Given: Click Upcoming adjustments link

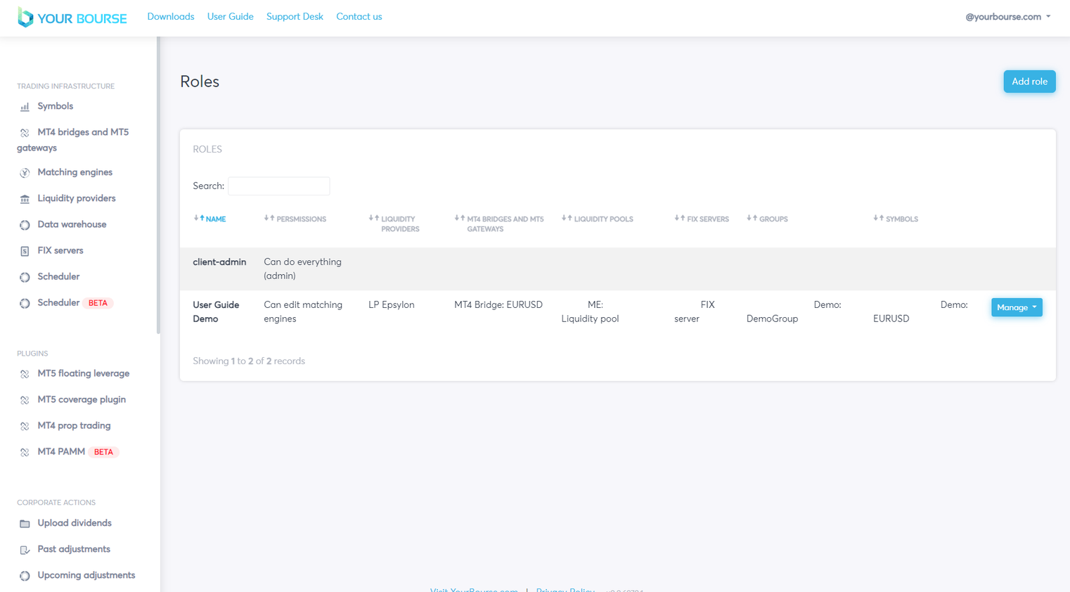Looking at the screenshot, I should (x=86, y=575).
